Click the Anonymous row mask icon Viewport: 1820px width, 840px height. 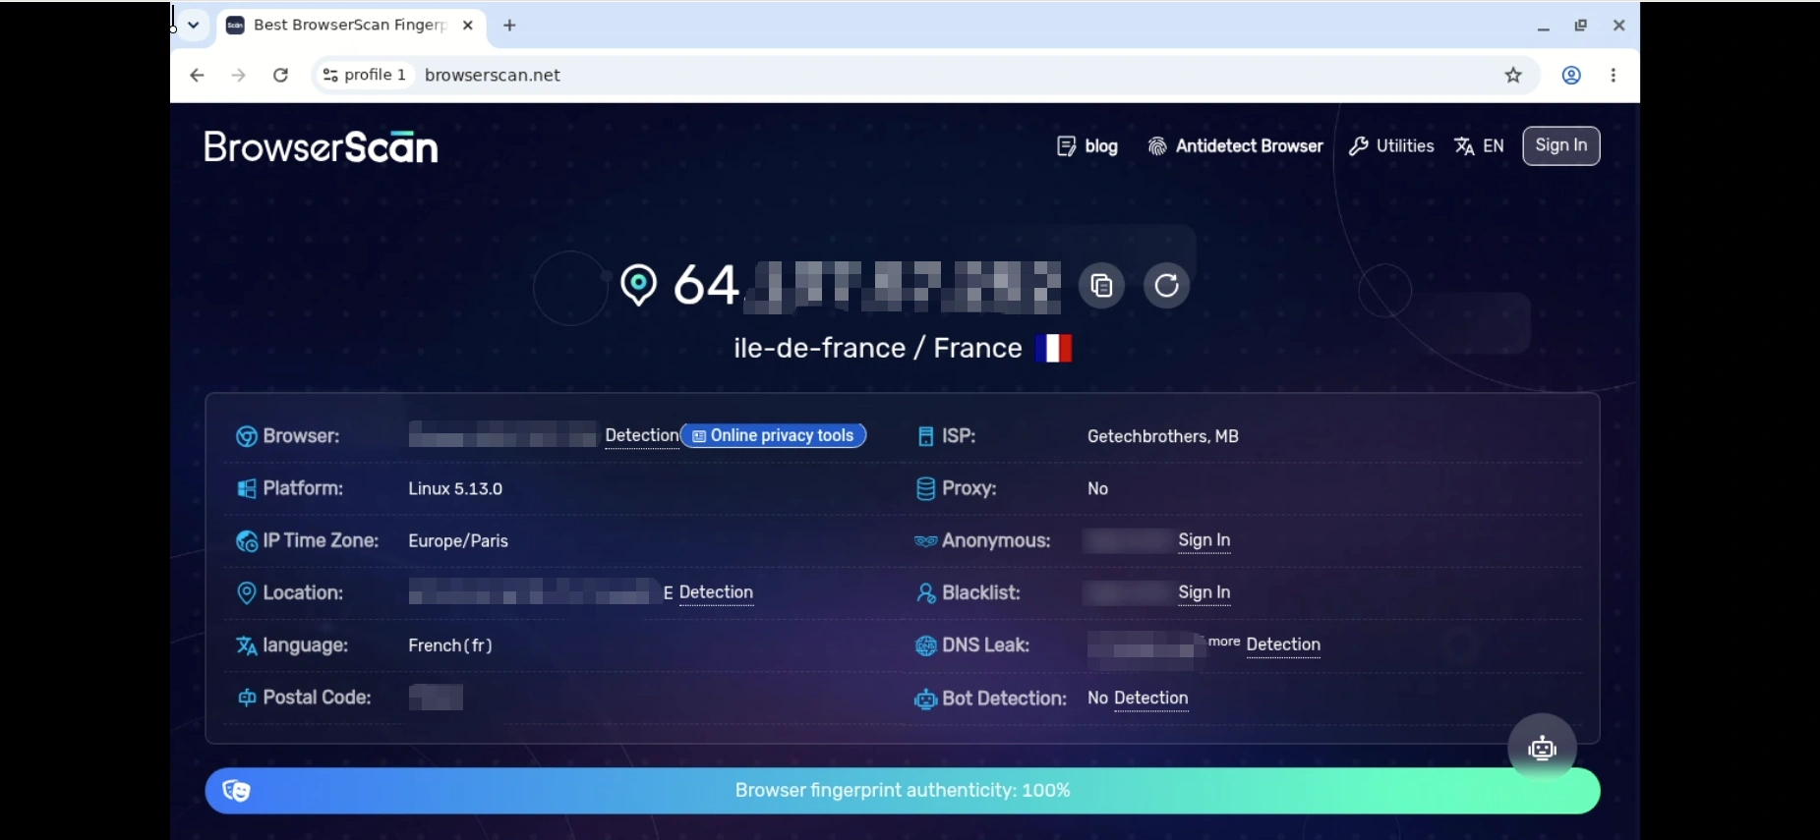pos(925,541)
